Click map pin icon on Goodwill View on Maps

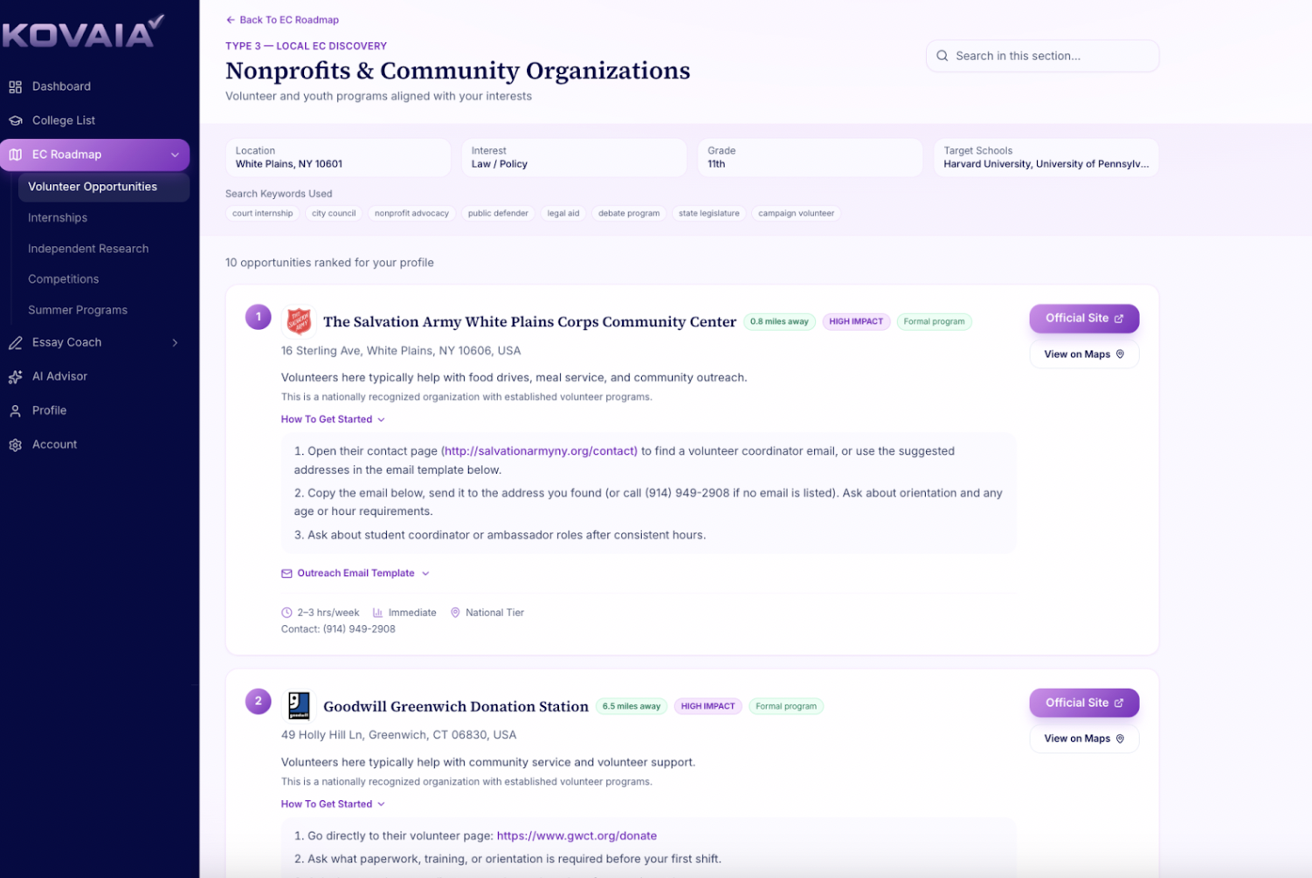coord(1120,738)
